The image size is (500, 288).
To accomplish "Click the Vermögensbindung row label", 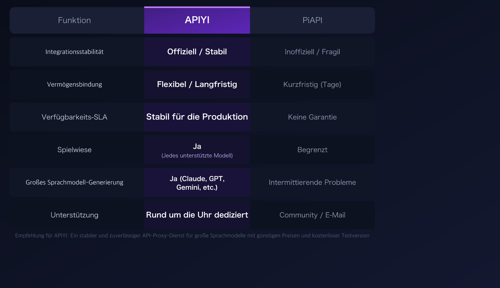I will [74, 84].
